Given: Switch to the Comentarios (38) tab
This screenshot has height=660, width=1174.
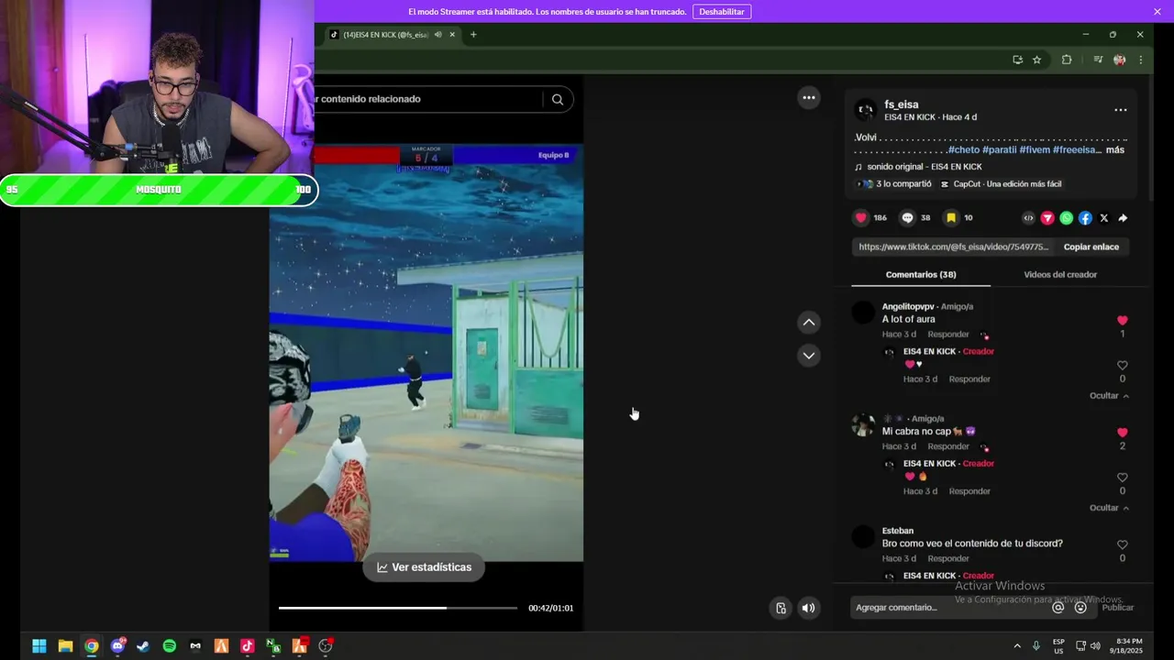Looking at the screenshot, I should click(x=921, y=275).
